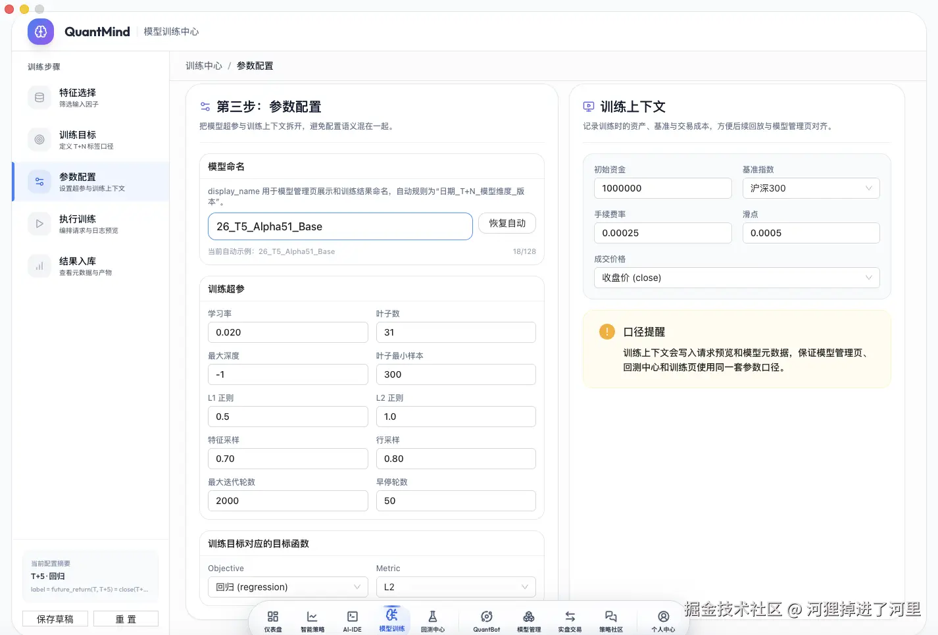Viewport: 938px width, 635px height.
Task: Click the 最大迭代轮数 input field
Action: tap(288, 501)
